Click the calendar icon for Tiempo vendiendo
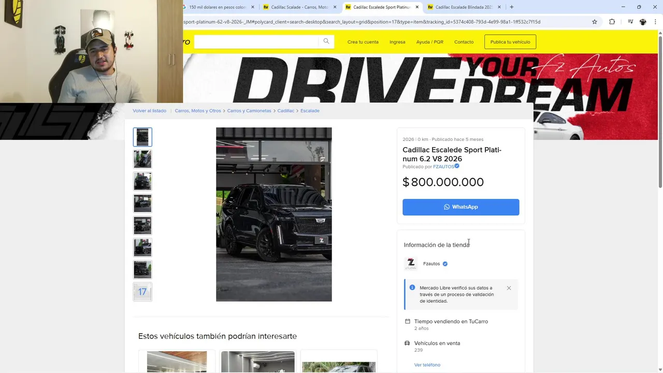This screenshot has width=663, height=373. (x=408, y=321)
